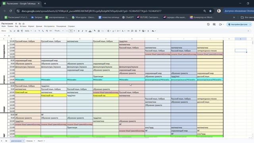The height and width of the screenshot is (143, 254).
Task: Open text rotation dropdown
Action: coord(123,31)
